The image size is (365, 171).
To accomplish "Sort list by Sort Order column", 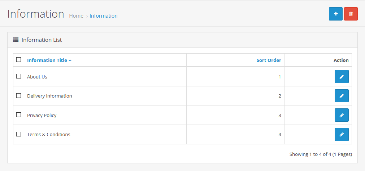I will click(x=269, y=60).
